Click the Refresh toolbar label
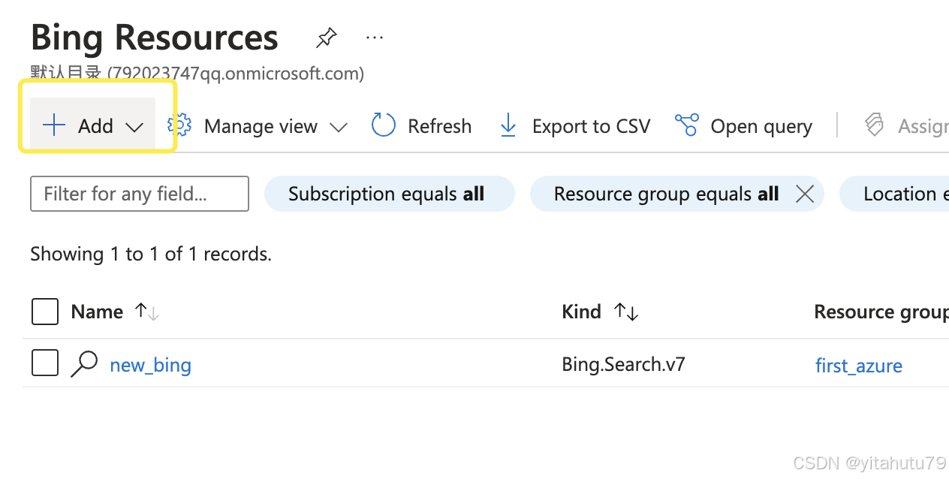Screen dimensions: 949x479 click(439, 126)
